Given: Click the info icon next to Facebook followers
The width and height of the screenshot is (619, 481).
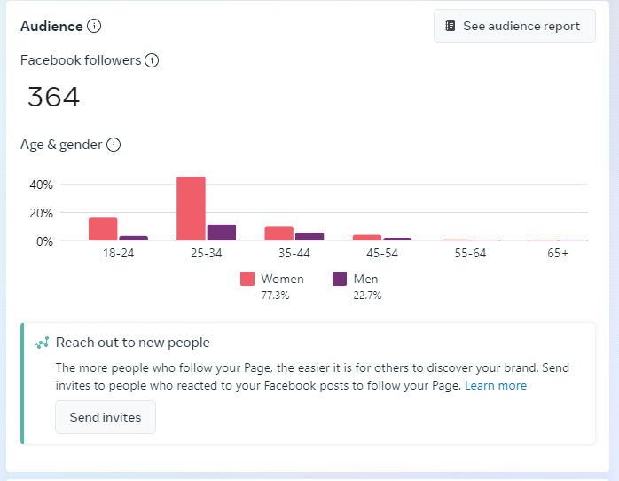Looking at the screenshot, I should pos(152,60).
